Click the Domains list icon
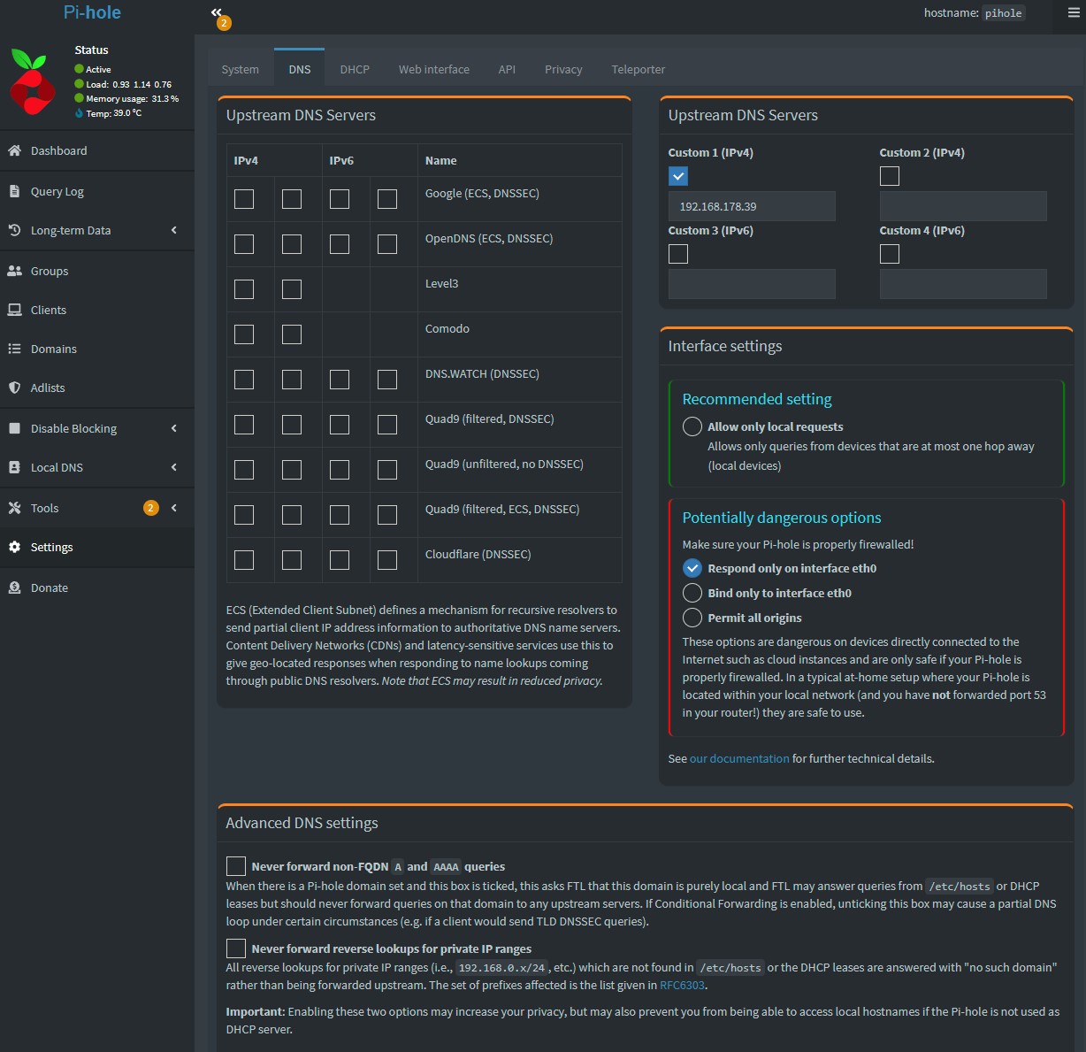Image resolution: width=1086 pixels, height=1052 pixels. coord(14,349)
